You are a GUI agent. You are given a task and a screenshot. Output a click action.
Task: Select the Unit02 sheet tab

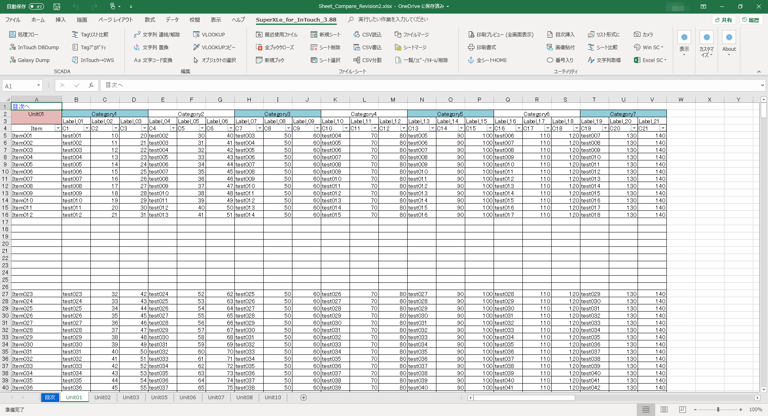pyautogui.click(x=102, y=397)
